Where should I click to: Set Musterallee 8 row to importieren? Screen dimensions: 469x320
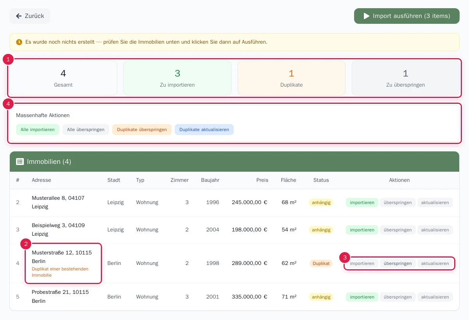pyautogui.click(x=362, y=203)
